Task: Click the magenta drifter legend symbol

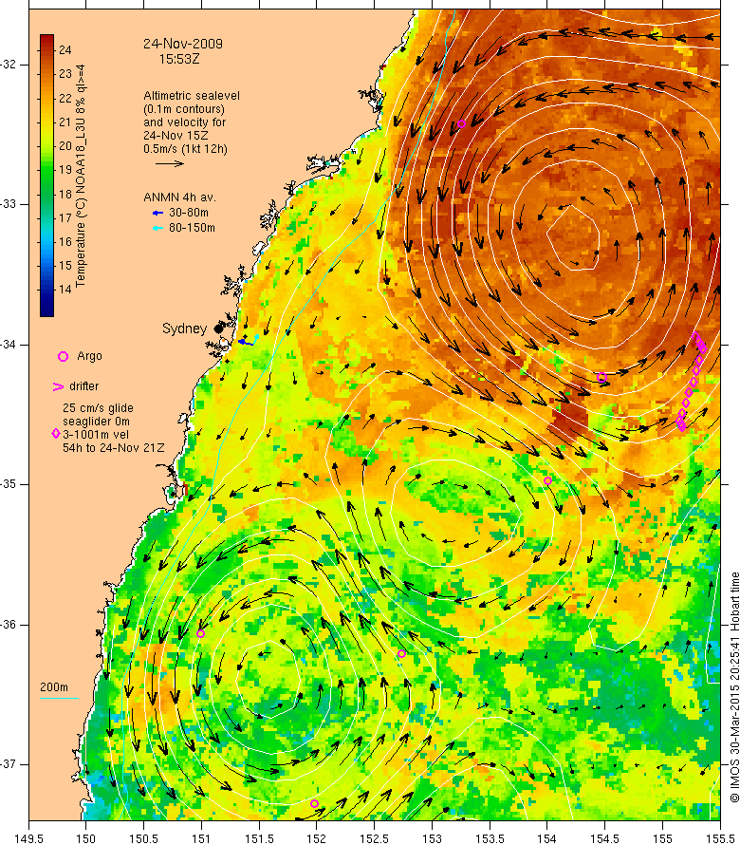Action: pyautogui.click(x=58, y=386)
